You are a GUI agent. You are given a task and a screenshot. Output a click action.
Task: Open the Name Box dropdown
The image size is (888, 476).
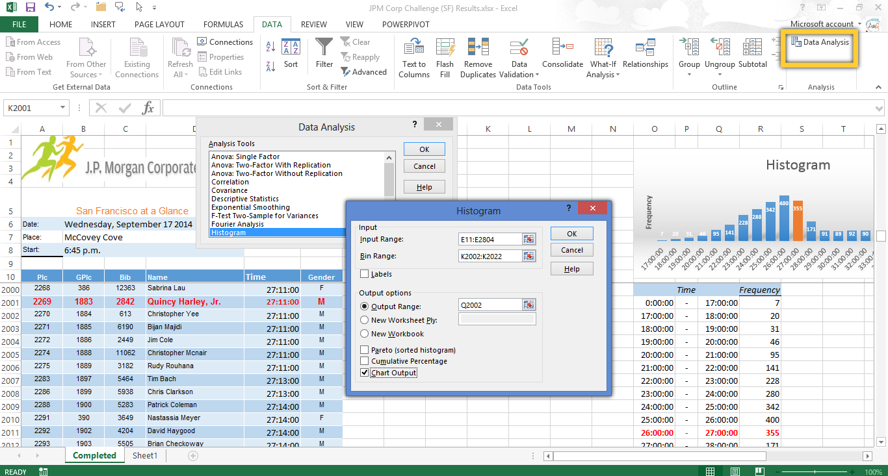click(x=63, y=108)
